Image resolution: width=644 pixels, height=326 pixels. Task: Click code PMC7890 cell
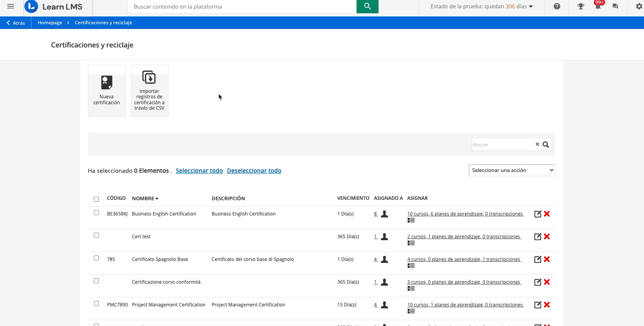[x=117, y=305]
